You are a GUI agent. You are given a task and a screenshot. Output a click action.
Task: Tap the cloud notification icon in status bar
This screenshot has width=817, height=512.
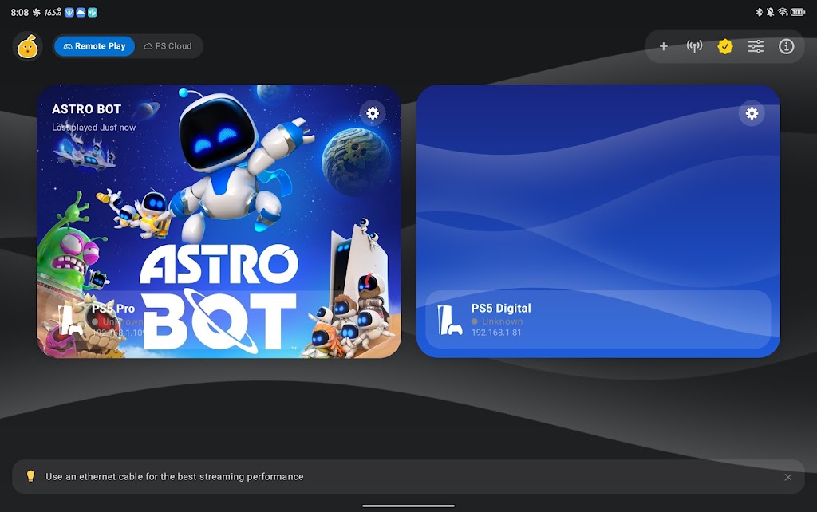[81, 12]
